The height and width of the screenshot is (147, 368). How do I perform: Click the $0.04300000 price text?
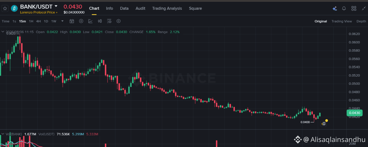point(74,12)
